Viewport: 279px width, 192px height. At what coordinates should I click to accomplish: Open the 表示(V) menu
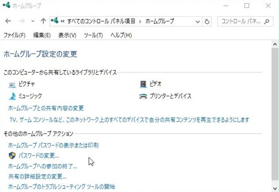67,35
